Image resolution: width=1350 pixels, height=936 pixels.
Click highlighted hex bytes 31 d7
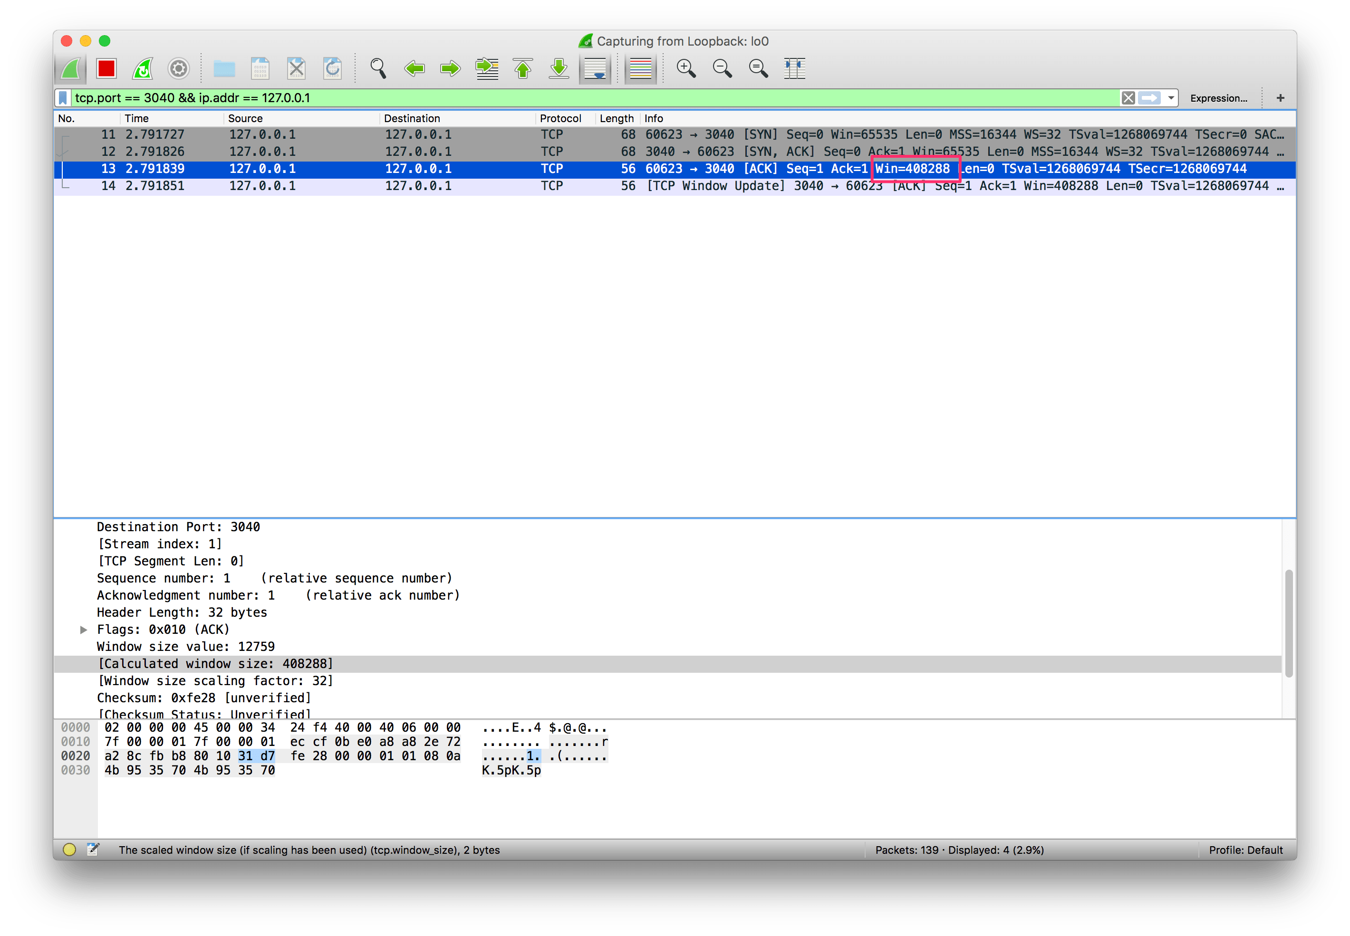[x=256, y=756]
